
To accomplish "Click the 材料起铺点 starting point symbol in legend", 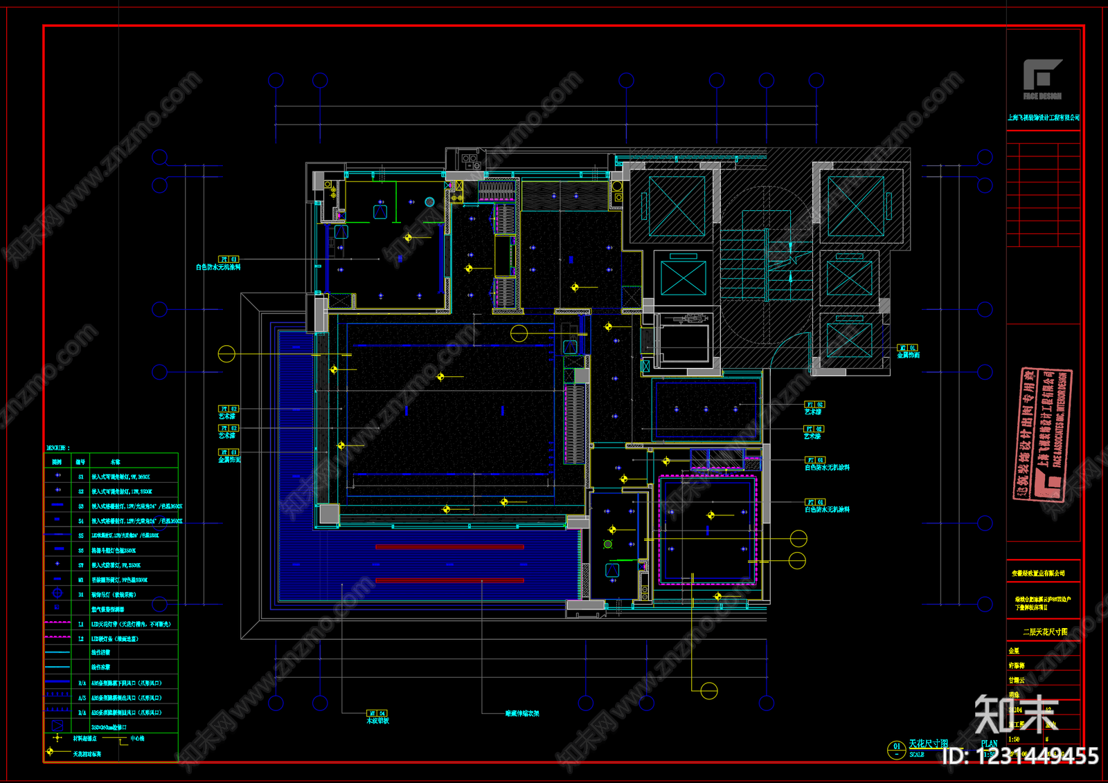I will (57, 738).
